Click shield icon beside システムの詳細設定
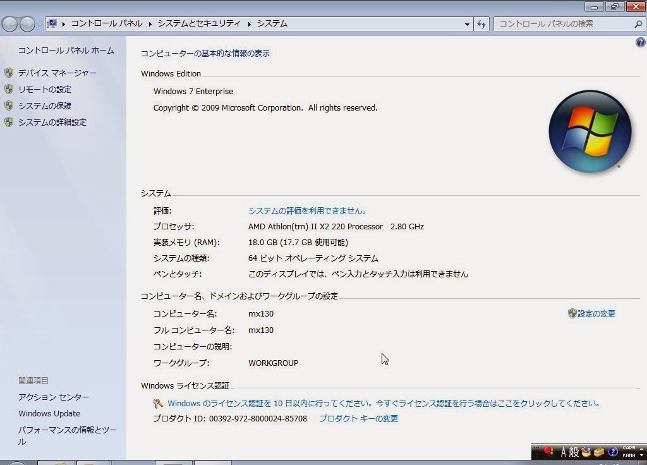The image size is (647, 465). (x=9, y=122)
